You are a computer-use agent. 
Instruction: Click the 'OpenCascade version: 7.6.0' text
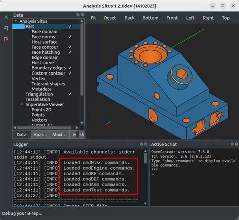180,152
